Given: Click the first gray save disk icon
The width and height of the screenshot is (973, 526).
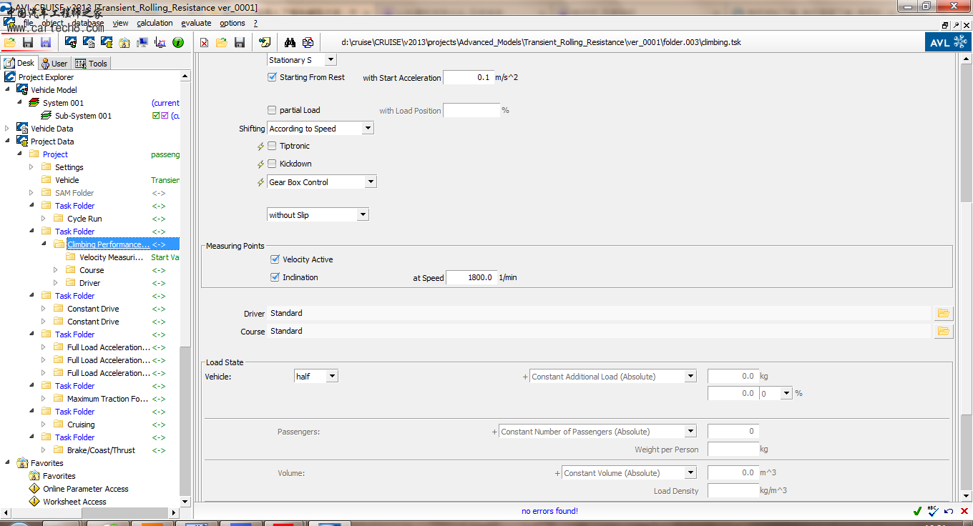Looking at the screenshot, I should [x=28, y=42].
